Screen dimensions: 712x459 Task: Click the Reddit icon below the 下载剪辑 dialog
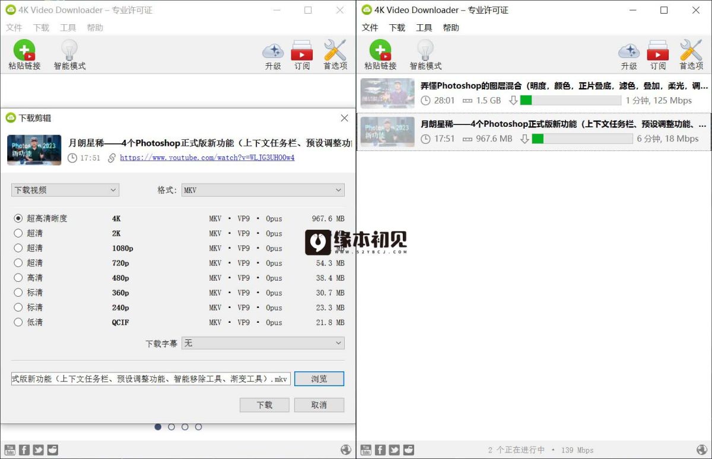[53, 450]
